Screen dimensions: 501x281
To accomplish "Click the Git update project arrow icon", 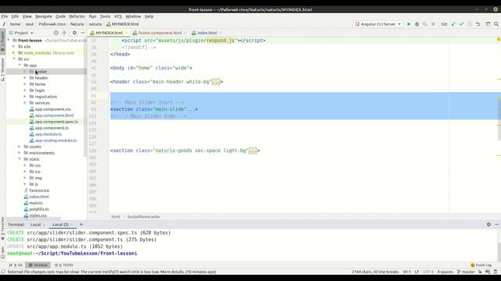I will coord(453,24).
